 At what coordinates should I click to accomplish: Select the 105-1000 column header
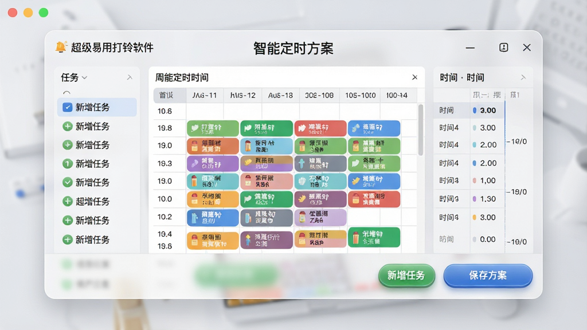pyautogui.click(x=360, y=96)
